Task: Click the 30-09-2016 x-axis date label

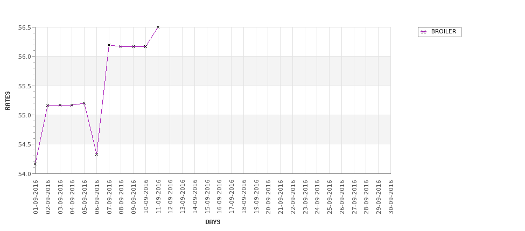Action: pos(391,197)
